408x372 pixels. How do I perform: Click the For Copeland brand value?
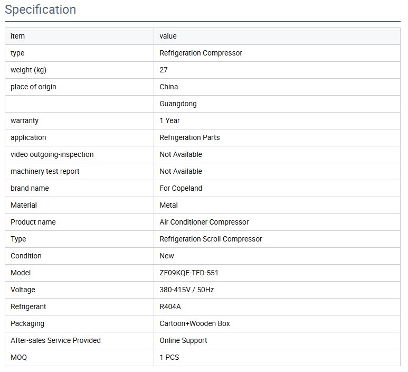[181, 188]
